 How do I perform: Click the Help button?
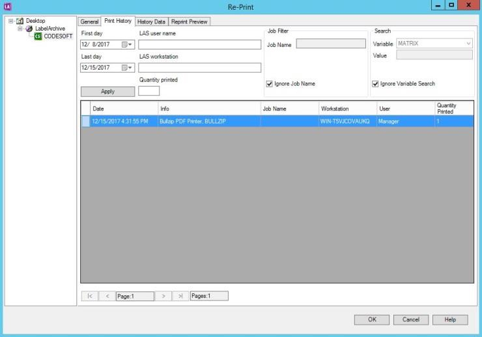450,319
